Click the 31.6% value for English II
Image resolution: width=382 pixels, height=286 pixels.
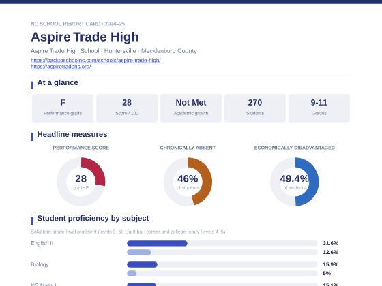[330, 243]
